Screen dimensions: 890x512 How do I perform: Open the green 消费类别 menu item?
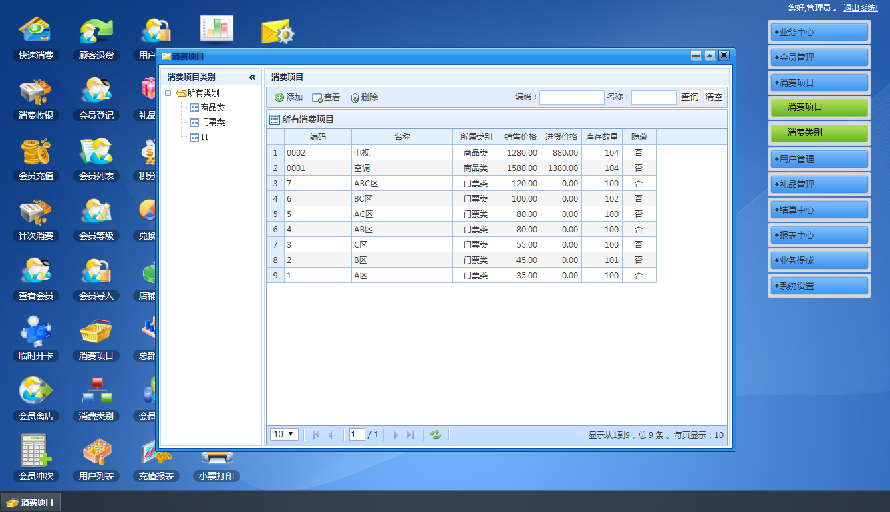click(819, 133)
